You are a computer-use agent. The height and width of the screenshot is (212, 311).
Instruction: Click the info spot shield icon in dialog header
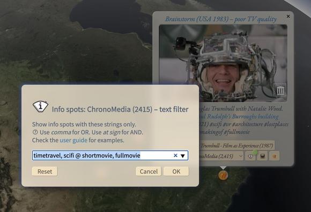pos(40,106)
